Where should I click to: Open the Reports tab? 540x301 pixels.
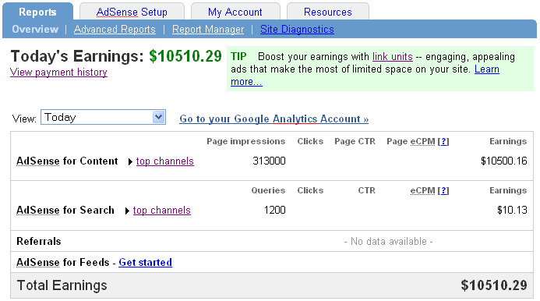(x=37, y=12)
